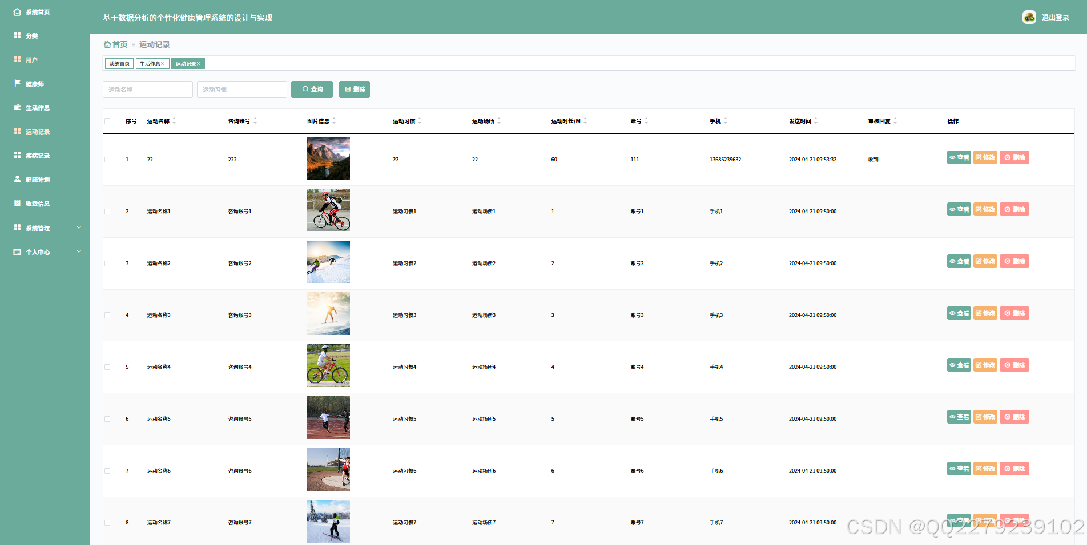Sort by the 运动时长/M column
Image resolution: width=1087 pixels, height=545 pixels.
[585, 121]
